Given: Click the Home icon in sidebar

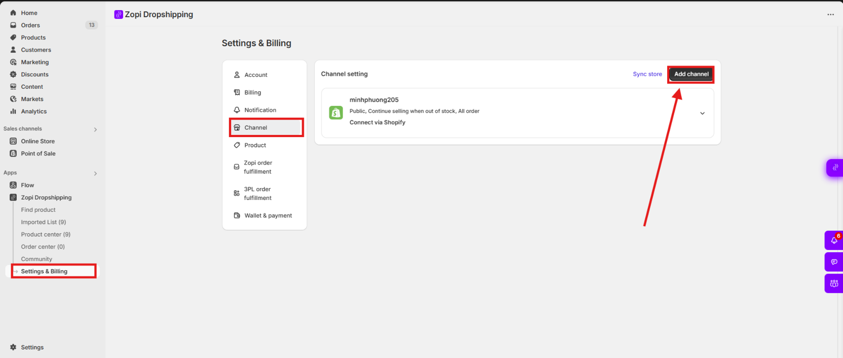Looking at the screenshot, I should click(13, 13).
